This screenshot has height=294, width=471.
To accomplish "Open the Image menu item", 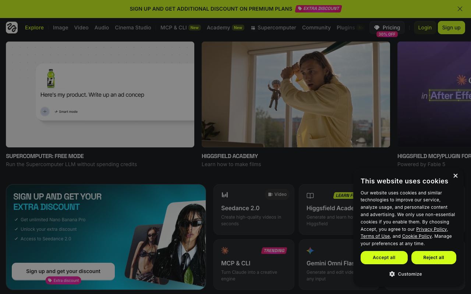I will point(60,28).
